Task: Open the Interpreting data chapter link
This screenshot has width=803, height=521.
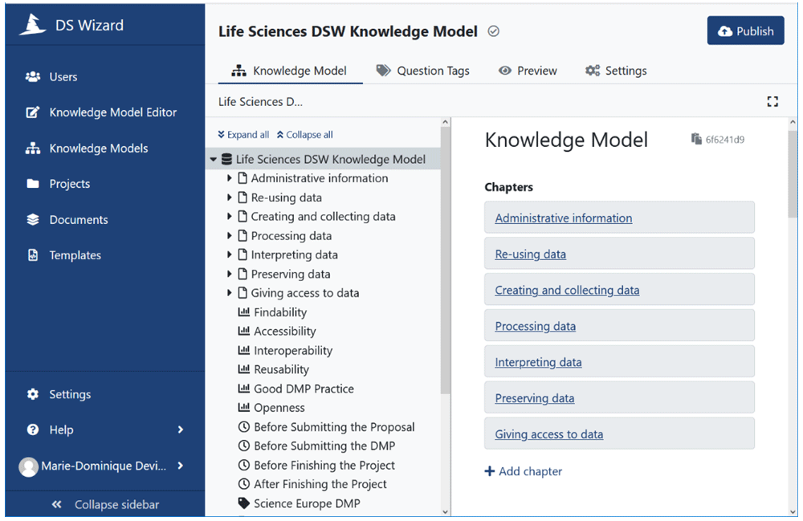Action: point(538,362)
